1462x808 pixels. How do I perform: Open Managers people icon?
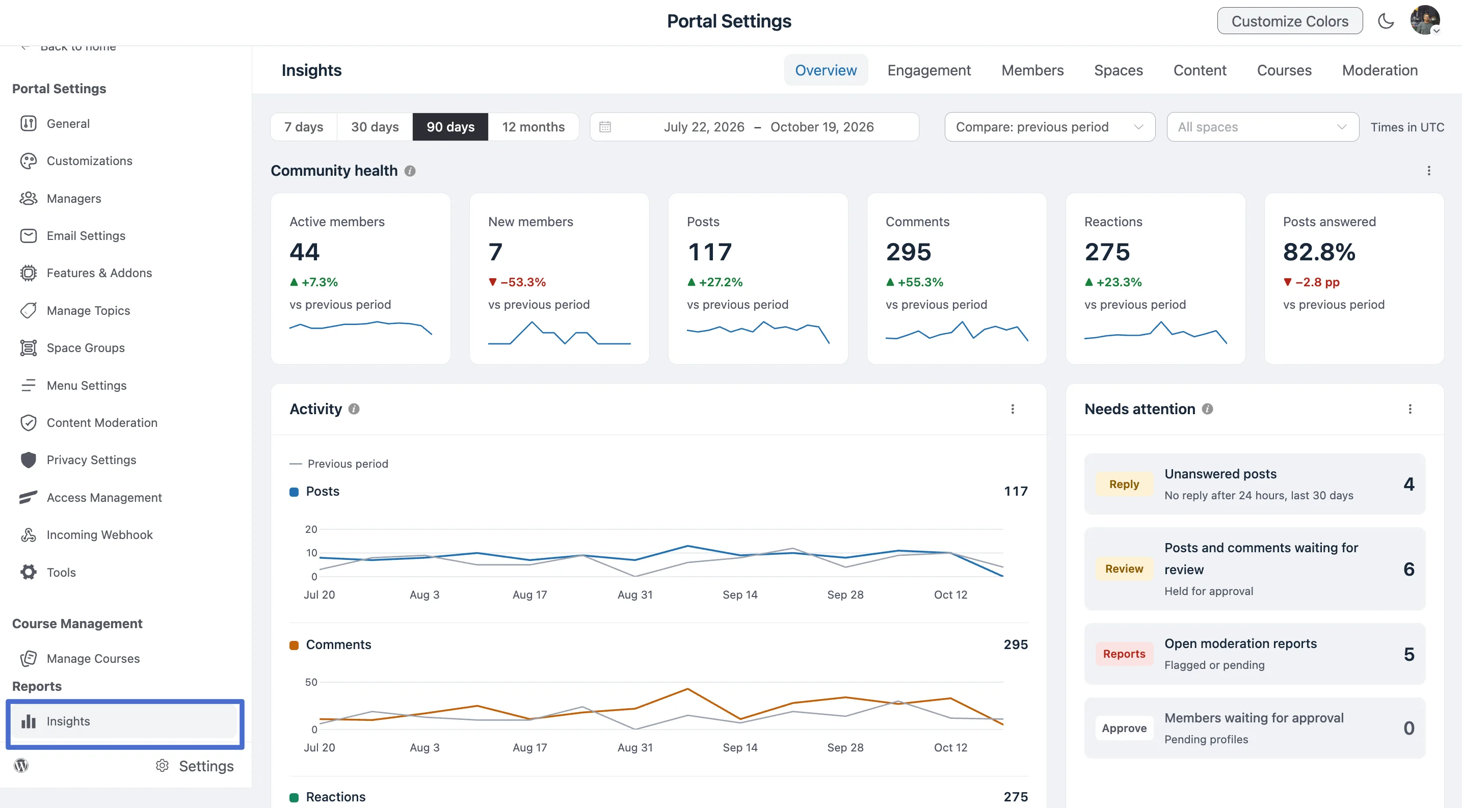pos(29,198)
